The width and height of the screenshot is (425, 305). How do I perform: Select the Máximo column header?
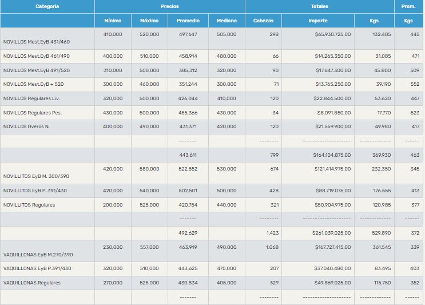(149, 21)
